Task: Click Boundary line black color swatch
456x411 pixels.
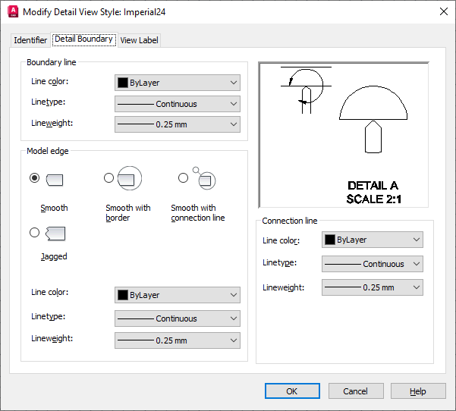Action: [x=123, y=83]
